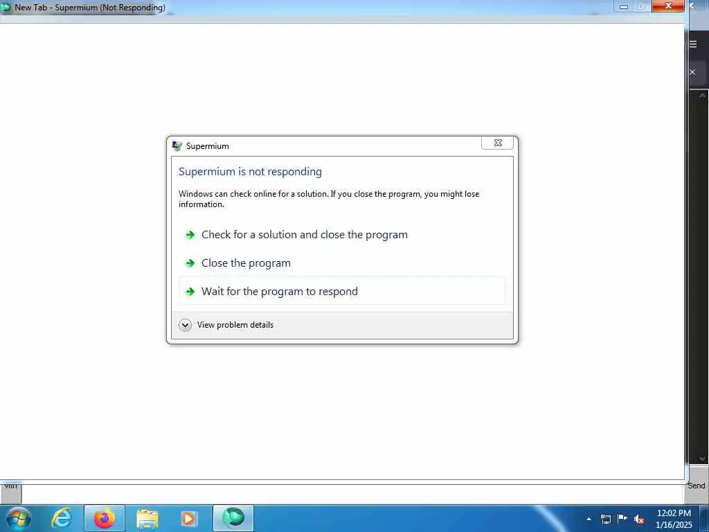Image resolution: width=709 pixels, height=532 pixels.
Task: Select Close the program option
Action: [342, 263]
